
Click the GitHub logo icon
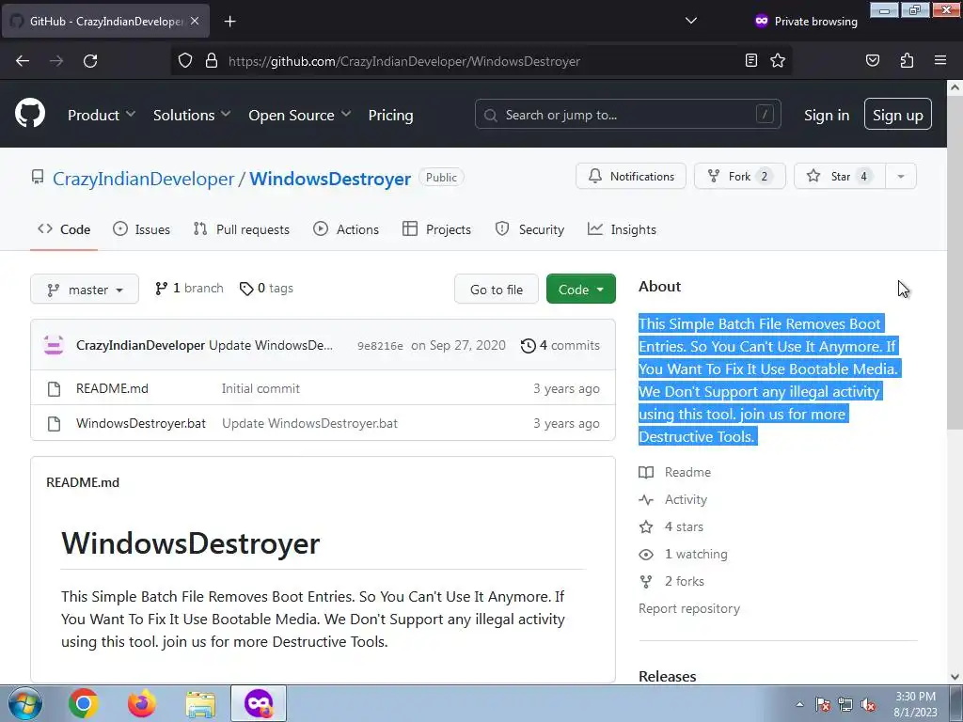click(x=30, y=113)
